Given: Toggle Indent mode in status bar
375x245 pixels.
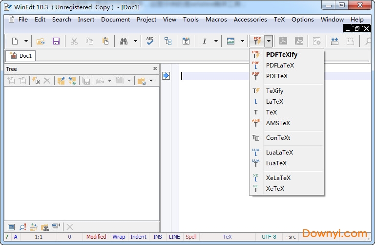Looking at the screenshot, I should [138, 237].
